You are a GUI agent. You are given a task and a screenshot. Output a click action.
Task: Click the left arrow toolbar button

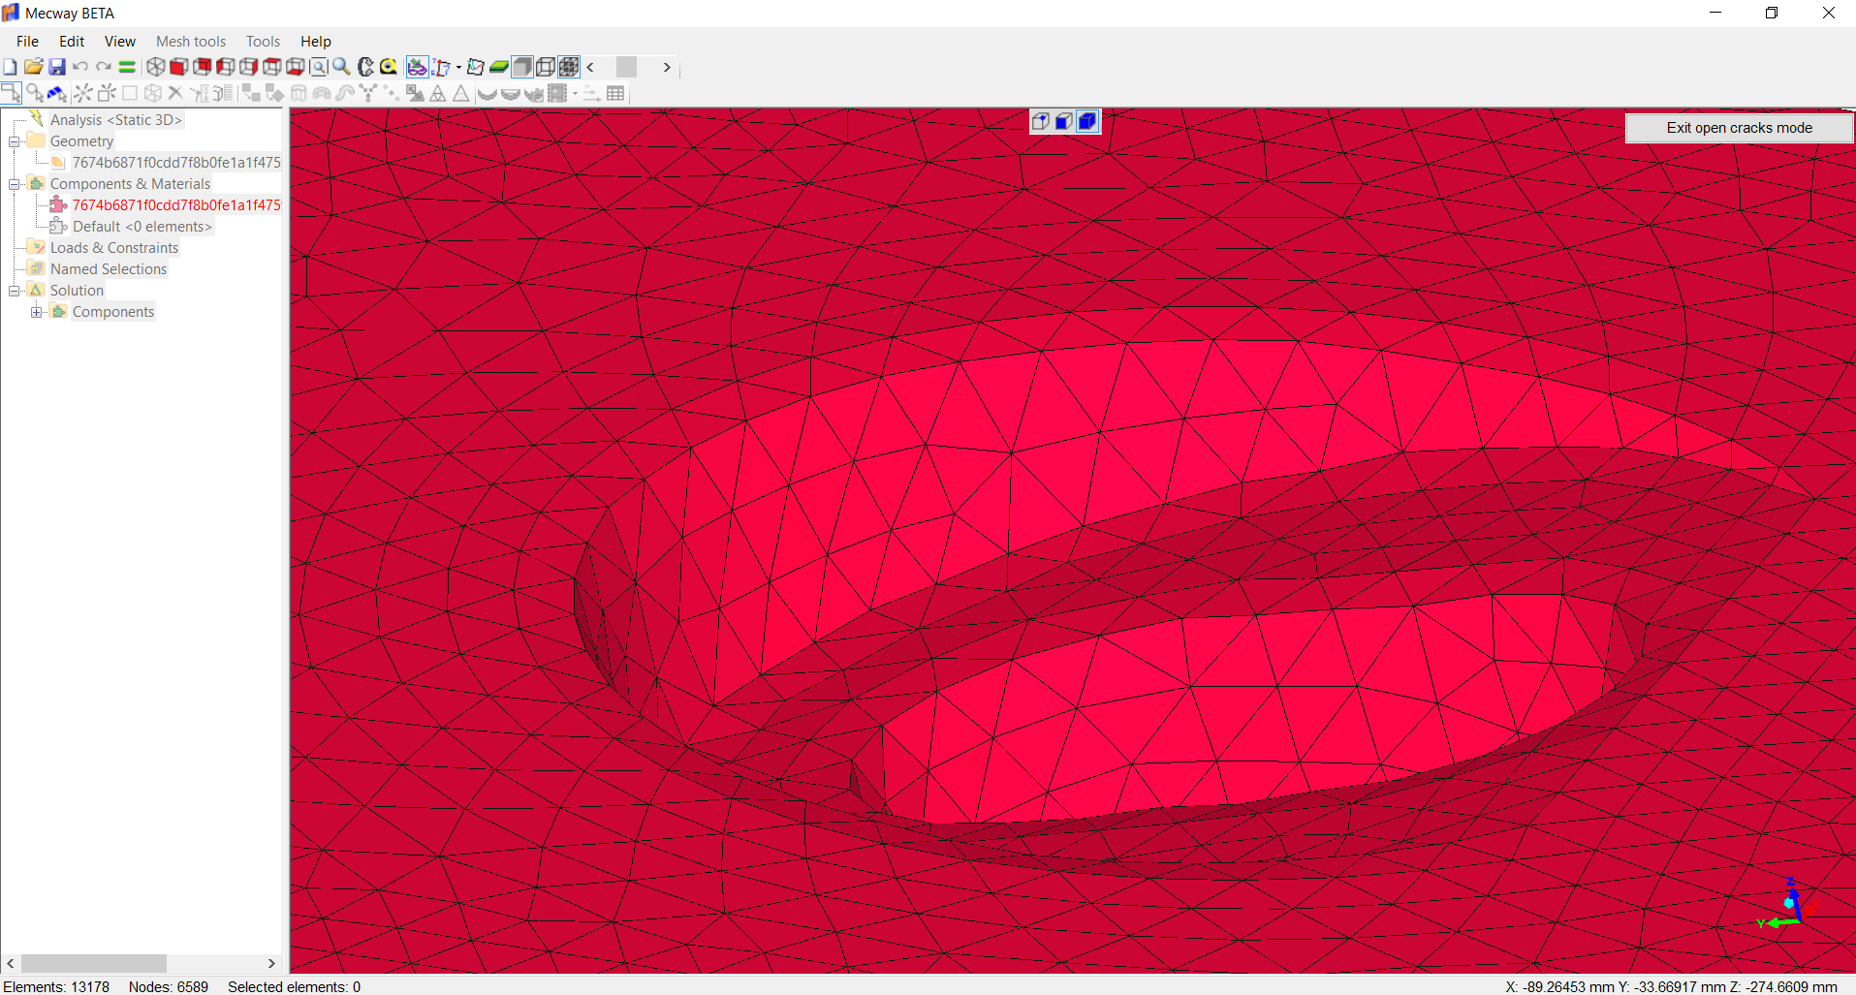[590, 67]
